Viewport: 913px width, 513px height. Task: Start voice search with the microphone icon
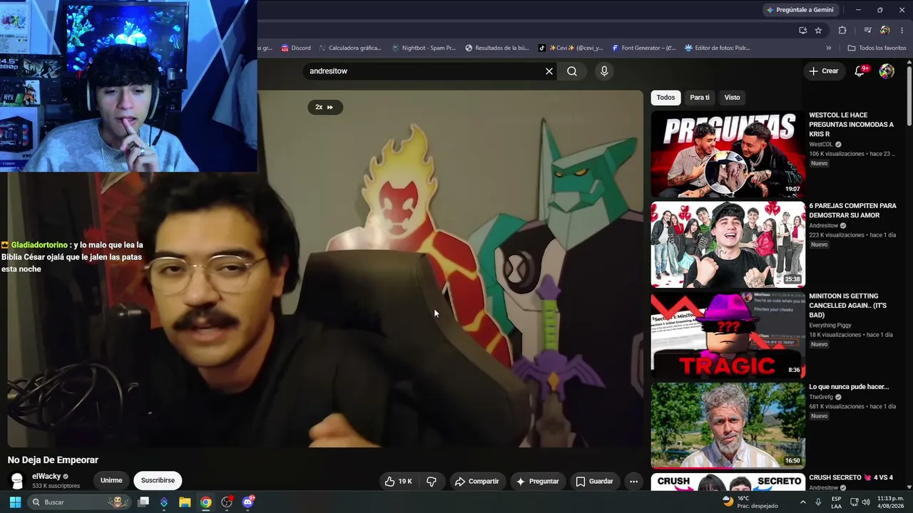click(604, 71)
